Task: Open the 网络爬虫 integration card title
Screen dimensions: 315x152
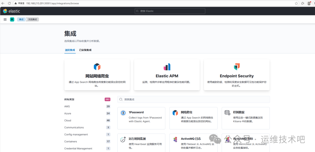Action: pos(187,112)
